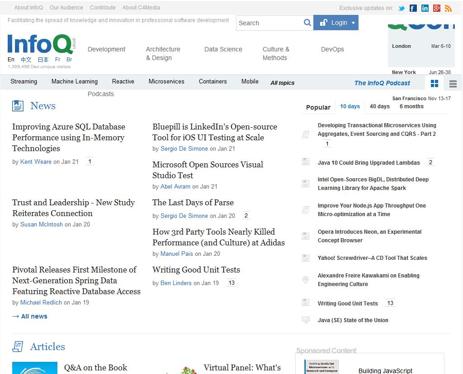Click icon beside Improve Your Node.js App item
463x374 pixels.
click(306, 209)
